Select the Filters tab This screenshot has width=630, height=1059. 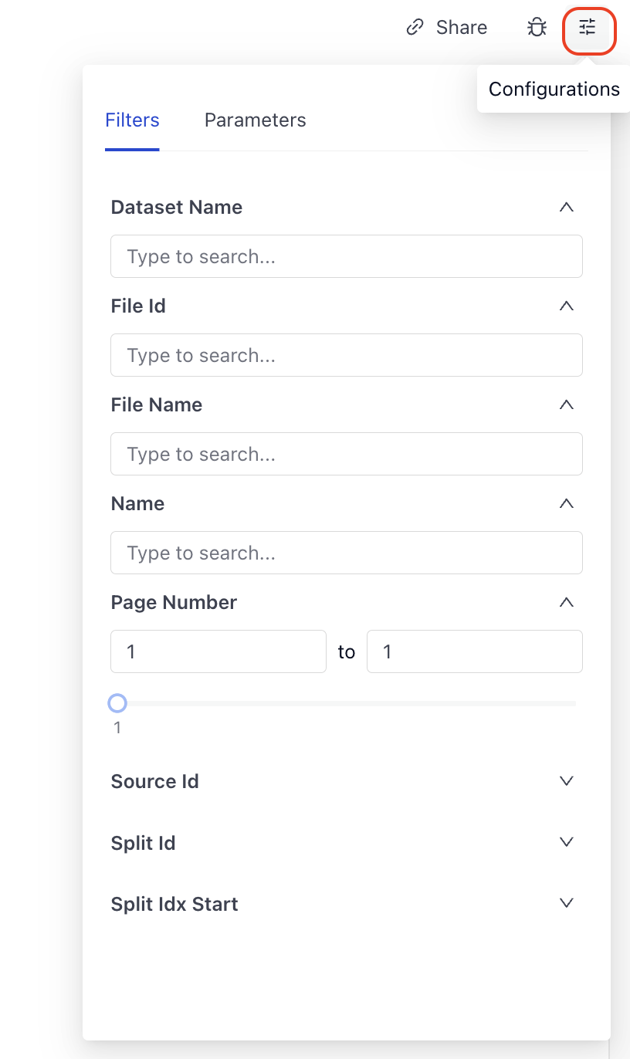pos(132,120)
